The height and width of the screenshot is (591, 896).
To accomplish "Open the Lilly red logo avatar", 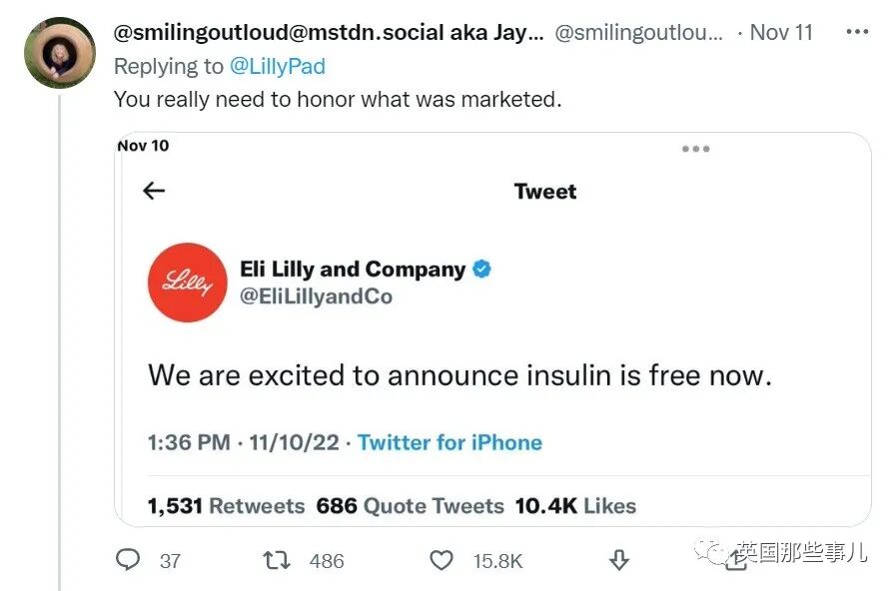I will point(188,283).
